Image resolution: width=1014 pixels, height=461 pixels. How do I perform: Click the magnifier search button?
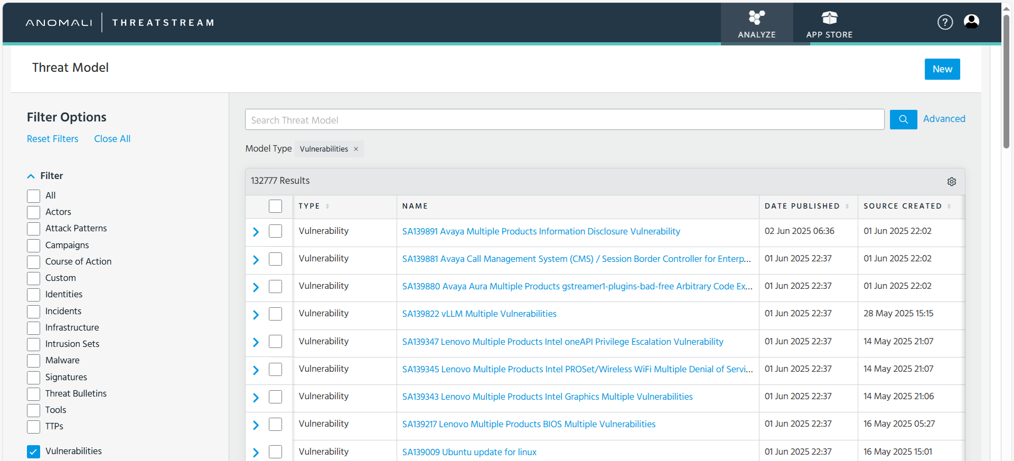pos(903,119)
